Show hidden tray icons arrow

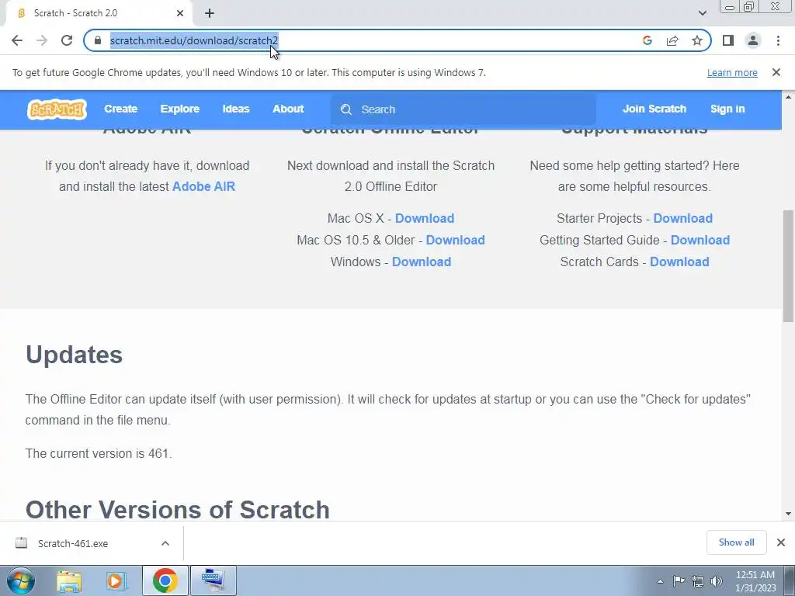tap(660, 581)
